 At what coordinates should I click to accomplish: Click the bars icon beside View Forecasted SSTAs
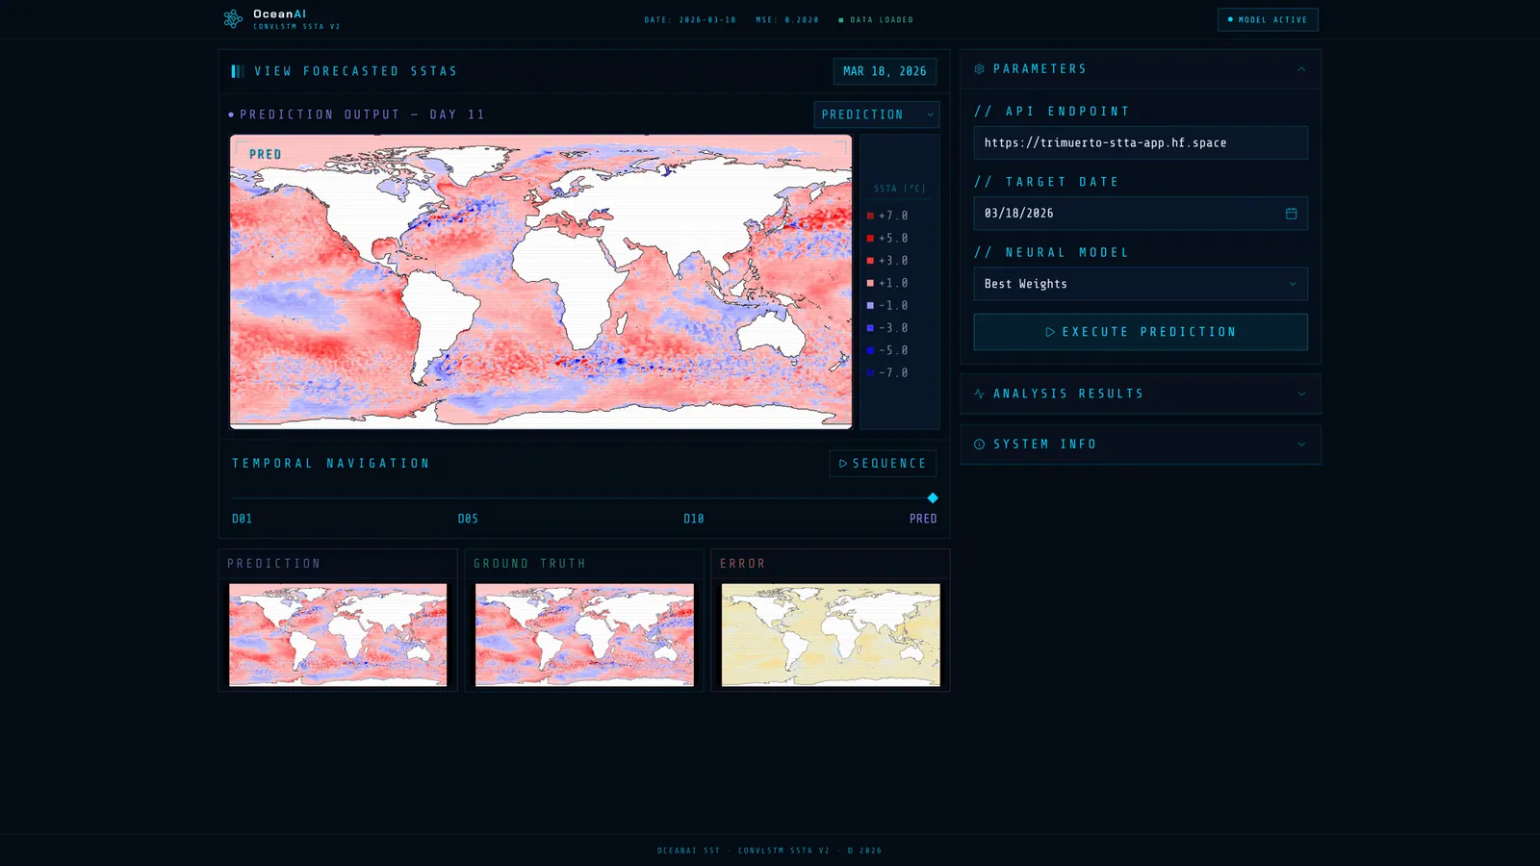tap(238, 71)
